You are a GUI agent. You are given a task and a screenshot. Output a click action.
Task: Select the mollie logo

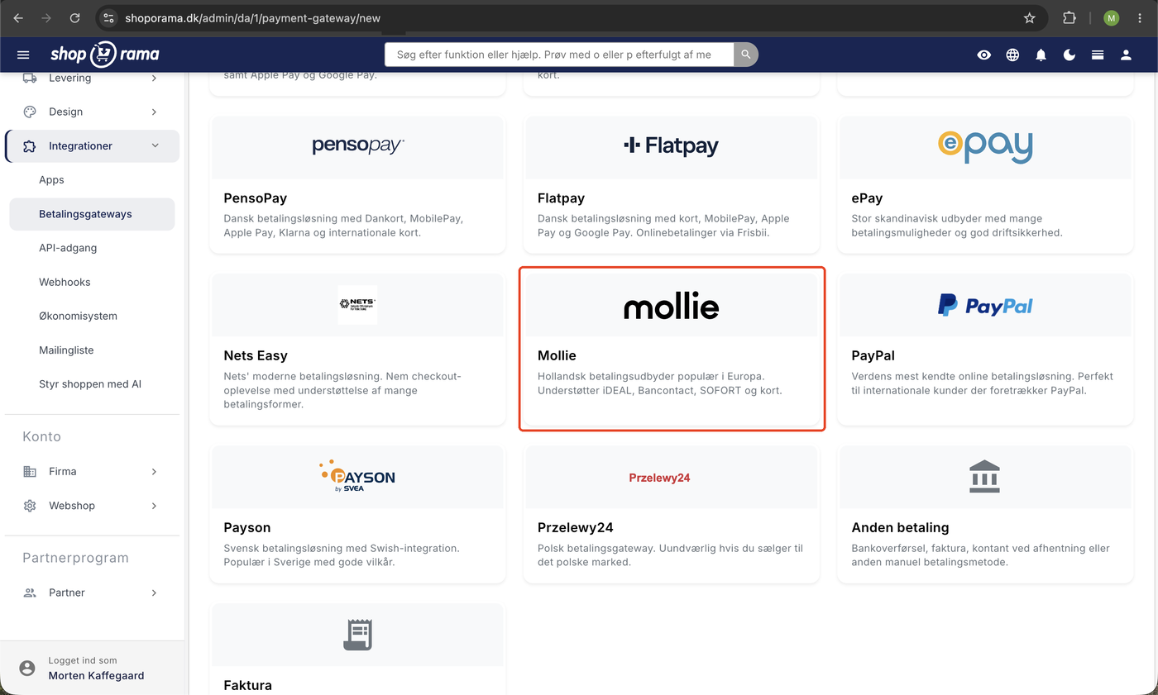tap(671, 307)
